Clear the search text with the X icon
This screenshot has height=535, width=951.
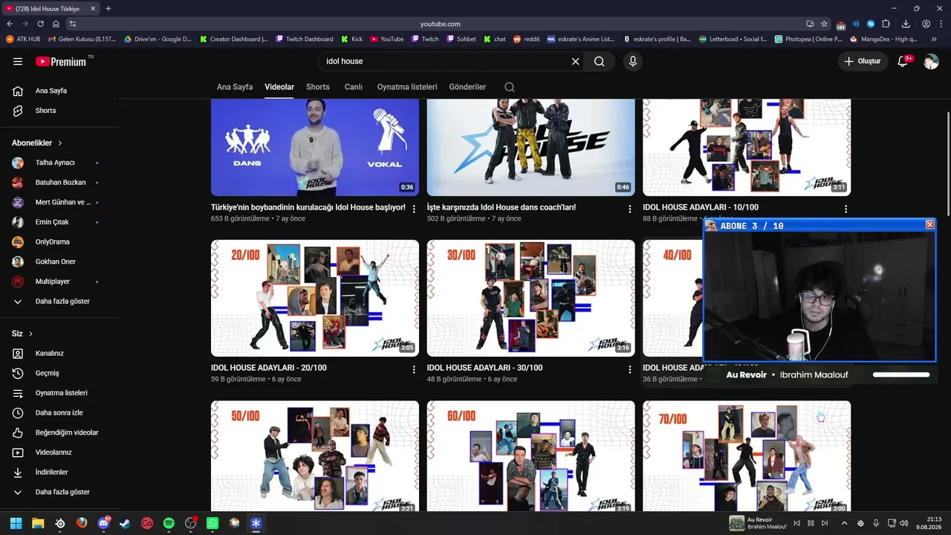tap(575, 62)
